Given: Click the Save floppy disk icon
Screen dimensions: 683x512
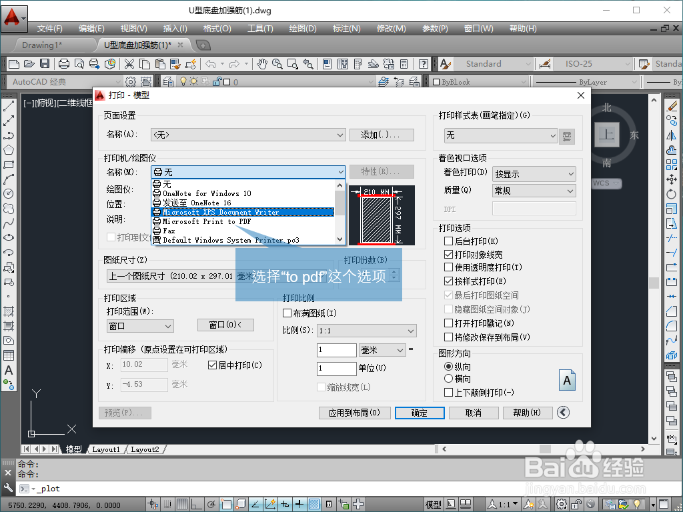Looking at the screenshot, I should click(x=45, y=64).
